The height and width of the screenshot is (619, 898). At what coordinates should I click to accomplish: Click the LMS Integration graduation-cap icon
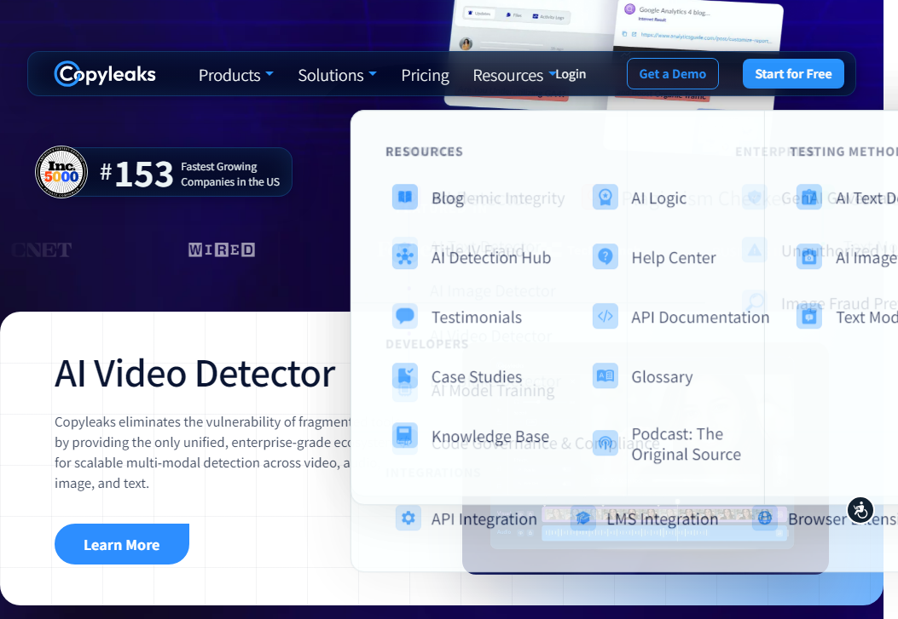(x=583, y=519)
